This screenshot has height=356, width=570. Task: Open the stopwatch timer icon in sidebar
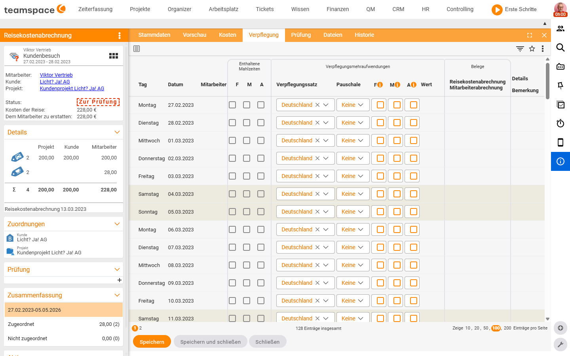pyautogui.click(x=560, y=123)
